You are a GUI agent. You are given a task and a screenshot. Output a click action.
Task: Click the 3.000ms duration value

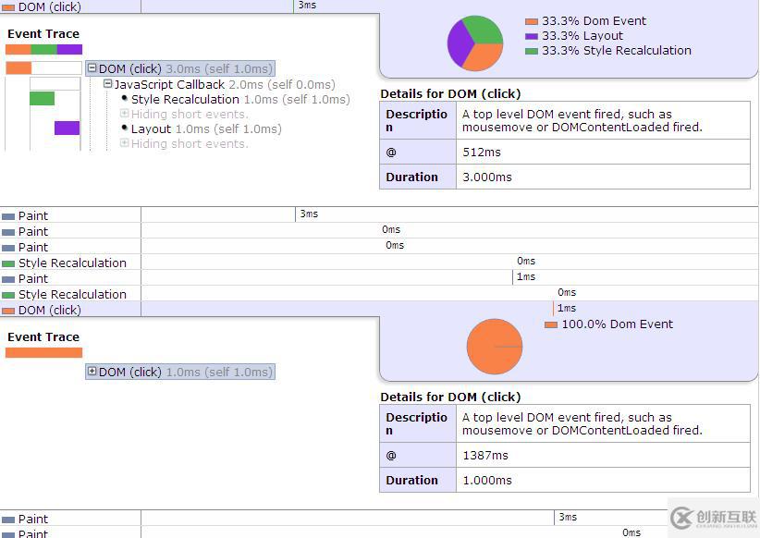(x=487, y=177)
